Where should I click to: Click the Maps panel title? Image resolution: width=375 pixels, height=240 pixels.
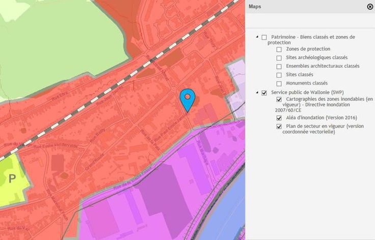(x=255, y=7)
